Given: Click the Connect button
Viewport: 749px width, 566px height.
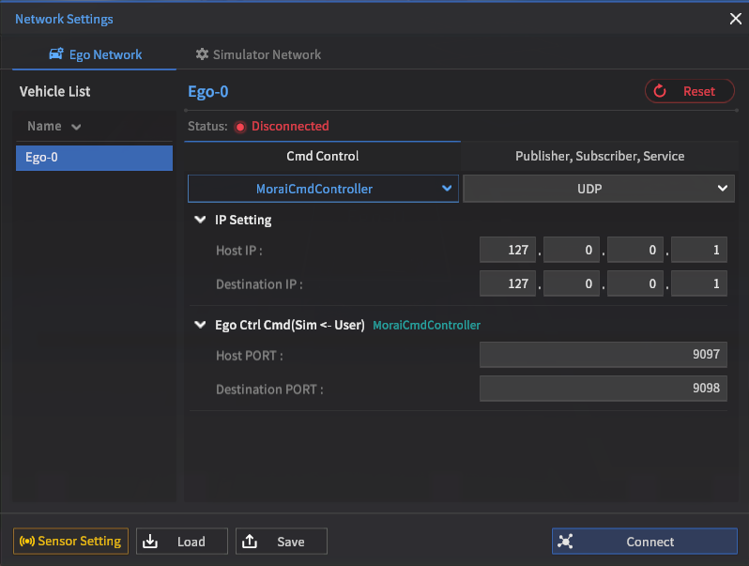Looking at the screenshot, I should [645, 542].
